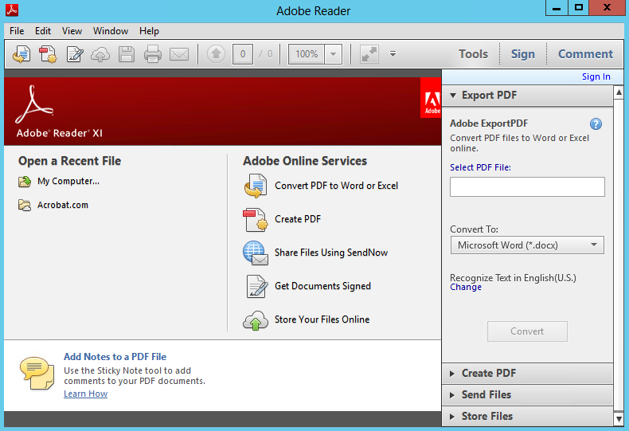Click the Learn How link
Image resolution: width=629 pixels, height=431 pixels.
[85, 394]
